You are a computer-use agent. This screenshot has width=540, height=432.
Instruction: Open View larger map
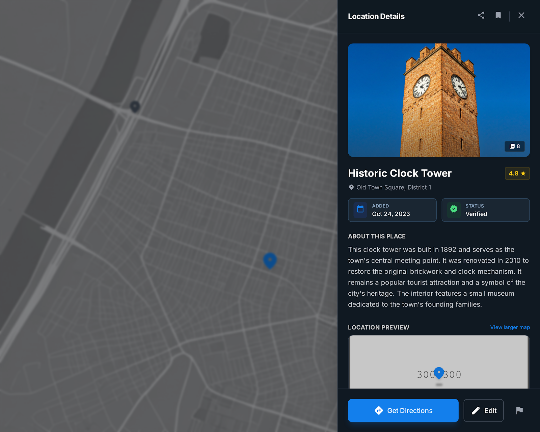pyautogui.click(x=510, y=327)
